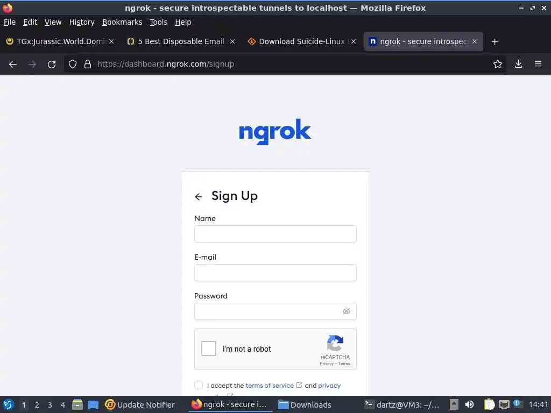The width and height of the screenshot is (551, 413).
Task: Open the file manager taskbar icon
Action: 77,404
